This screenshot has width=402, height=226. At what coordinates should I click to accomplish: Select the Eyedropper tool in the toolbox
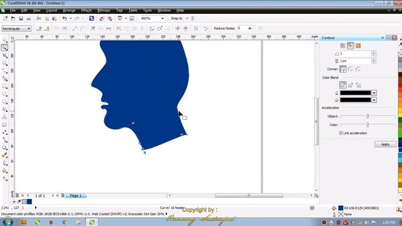[x=4, y=155]
